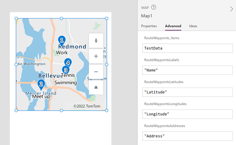236x145 pixels.
Task: Click the Tennis waypoint label
Action: (x=68, y=75)
